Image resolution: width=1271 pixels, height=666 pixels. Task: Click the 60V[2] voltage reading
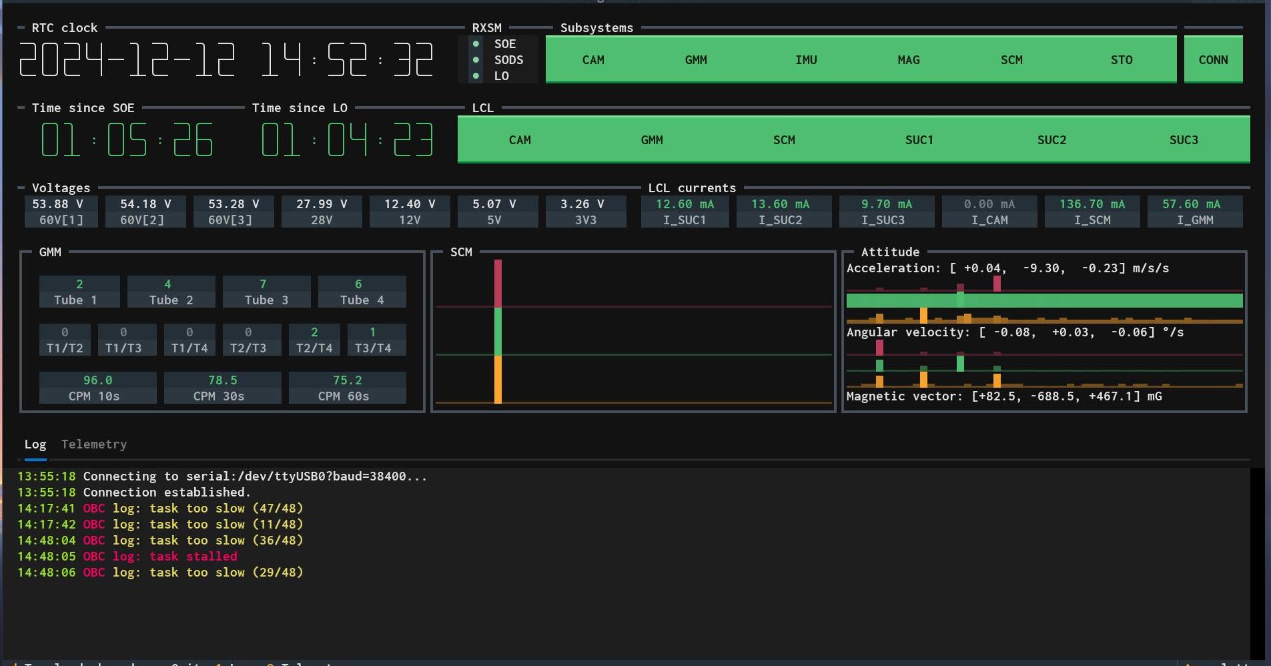(x=145, y=212)
